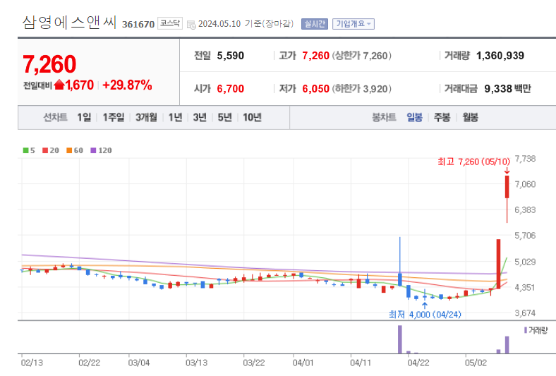Click the 7,738 price axis label
Viewport: 556px width, 376px height.
click(525, 159)
